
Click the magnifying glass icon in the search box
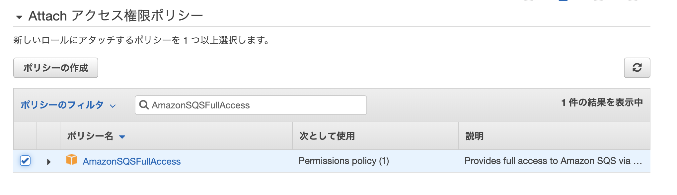click(x=144, y=104)
